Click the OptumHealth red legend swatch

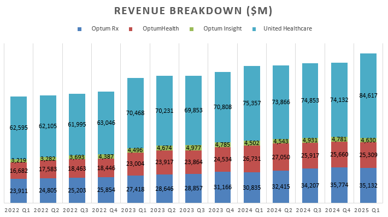[131, 29]
